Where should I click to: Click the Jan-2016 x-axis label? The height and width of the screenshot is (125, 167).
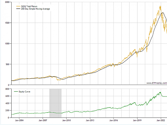[x=114, y=120]
